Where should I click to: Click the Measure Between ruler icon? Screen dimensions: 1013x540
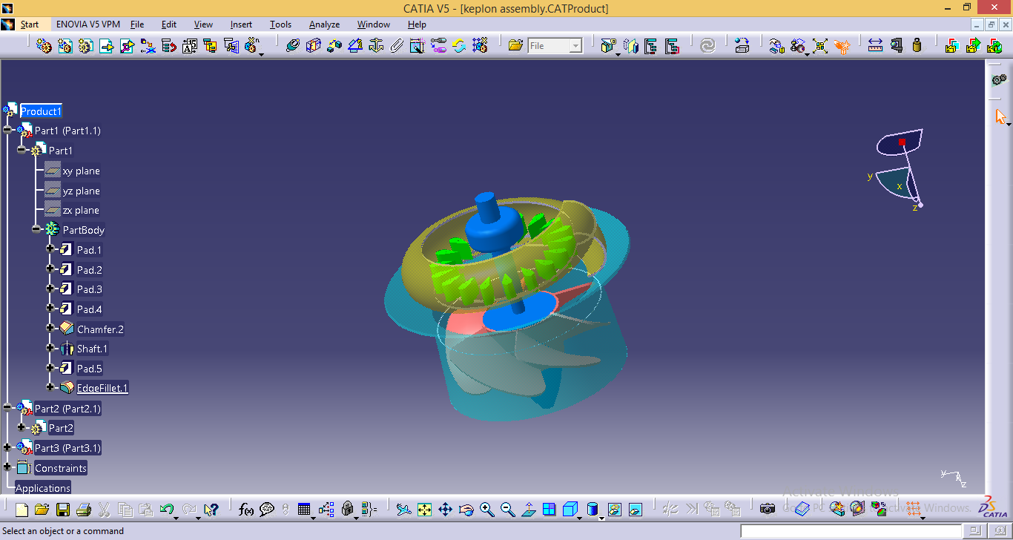tap(876, 46)
